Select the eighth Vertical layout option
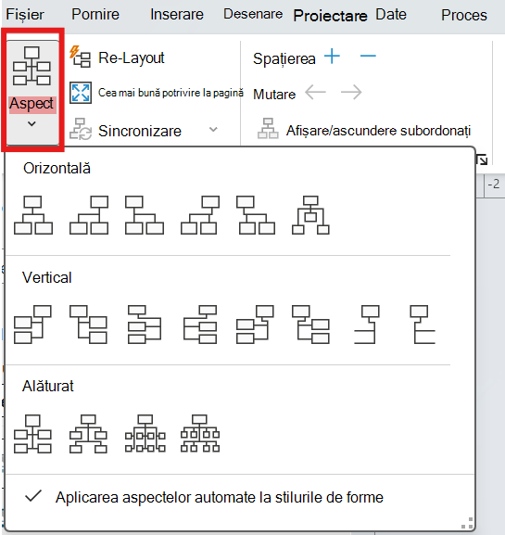The height and width of the screenshot is (535, 505). click(423, 325)
